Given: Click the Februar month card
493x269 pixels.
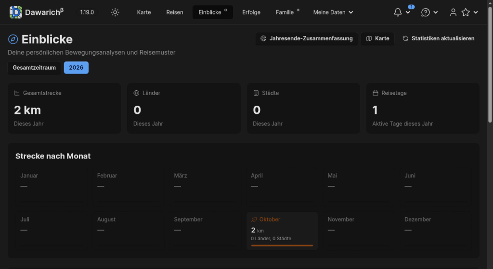Looking at the screenshot, I should coord(128,187).
